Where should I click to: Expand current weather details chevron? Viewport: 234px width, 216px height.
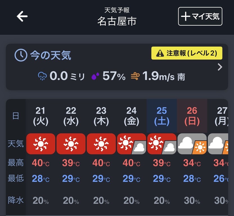pos(220,67)
